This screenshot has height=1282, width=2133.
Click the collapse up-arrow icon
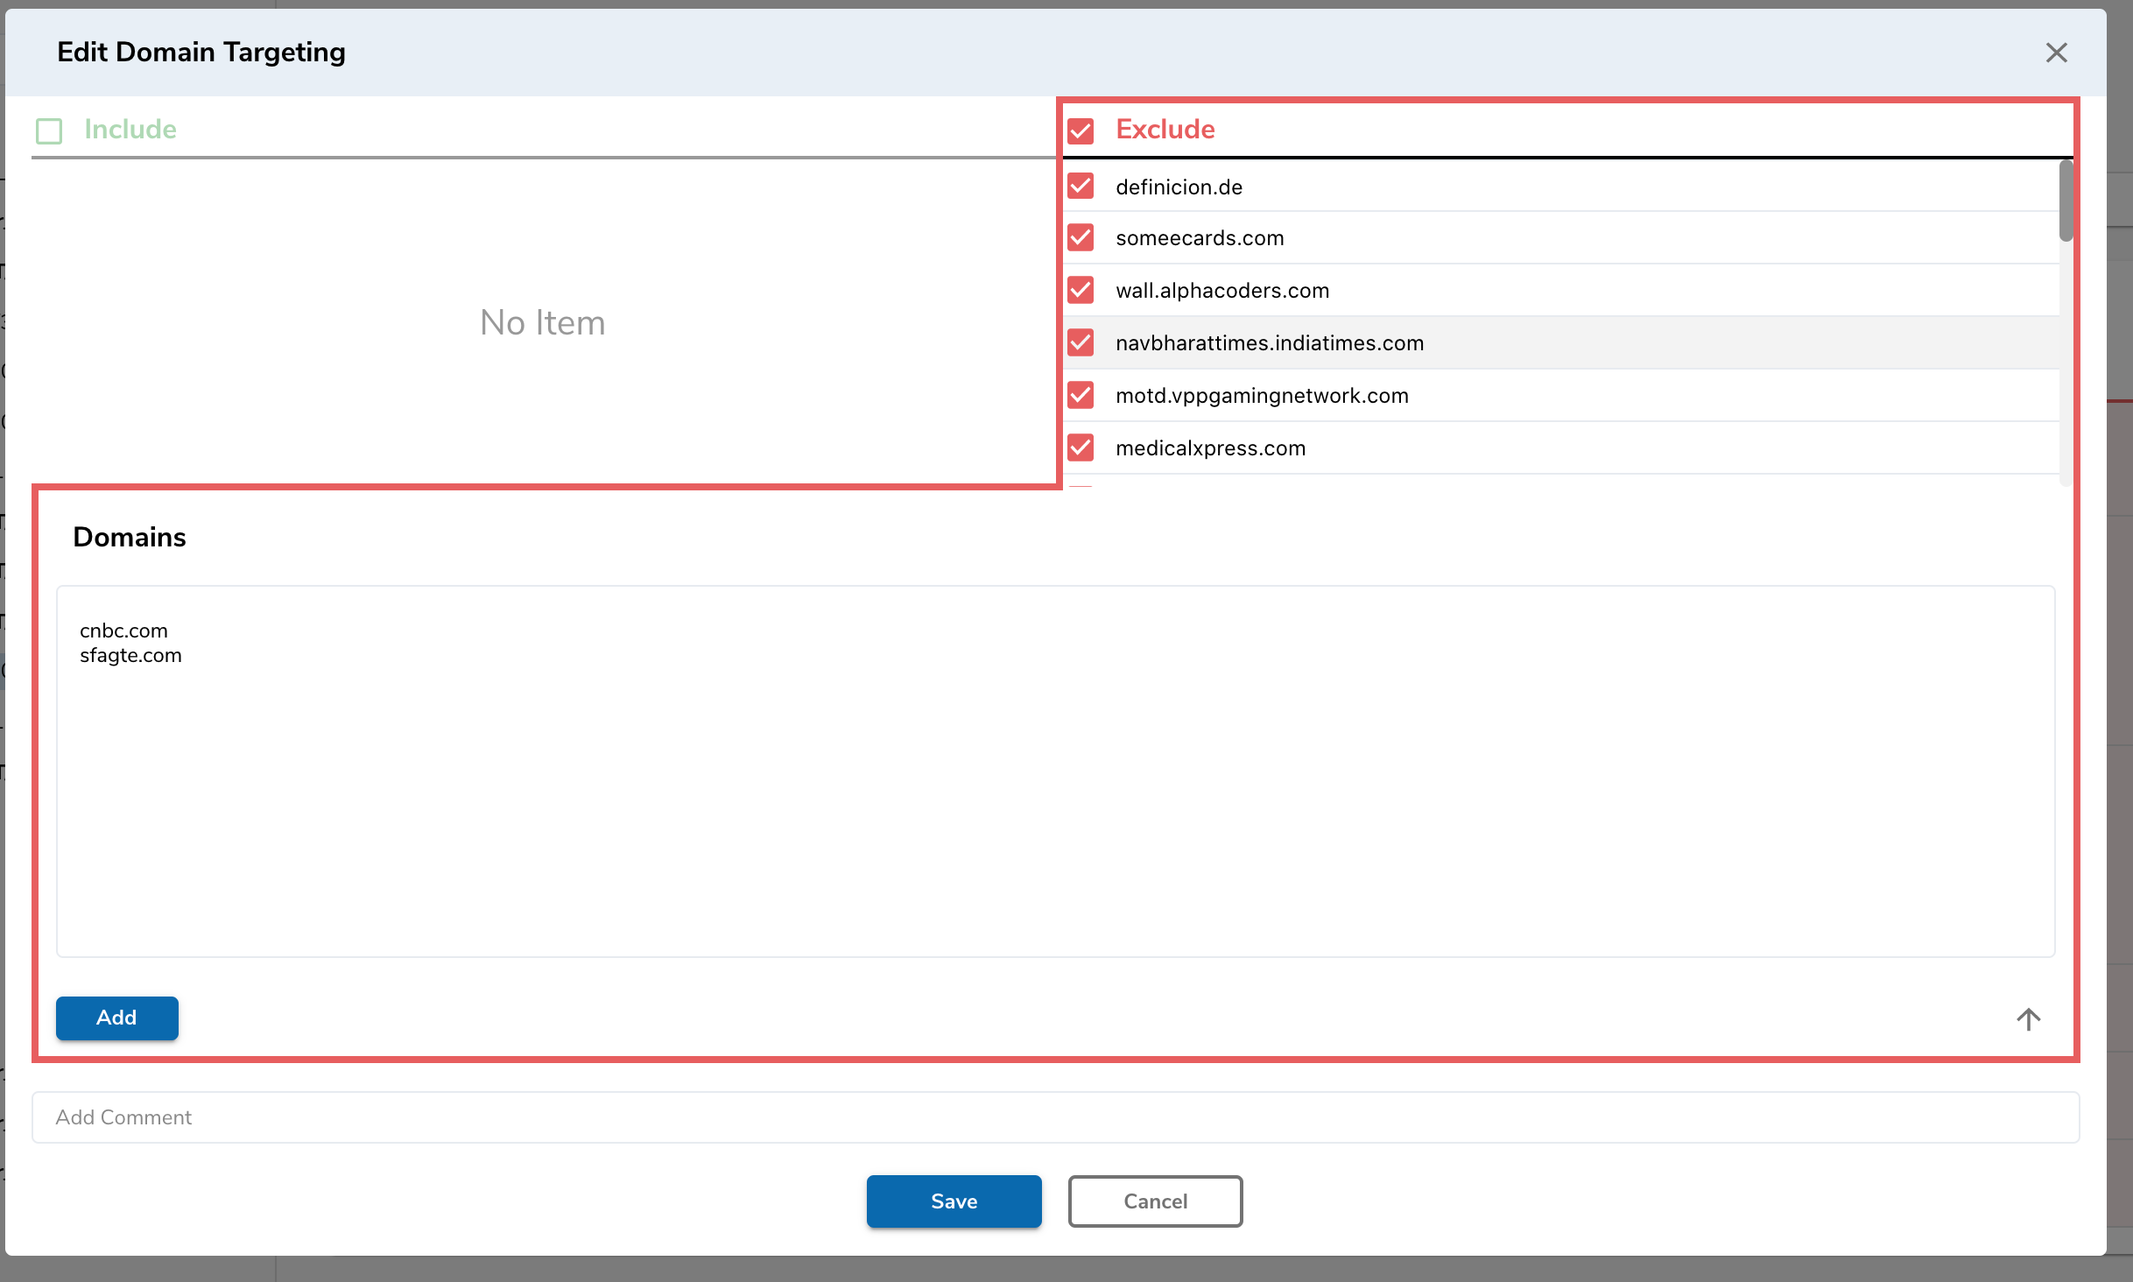[x=2028, y=1018]
